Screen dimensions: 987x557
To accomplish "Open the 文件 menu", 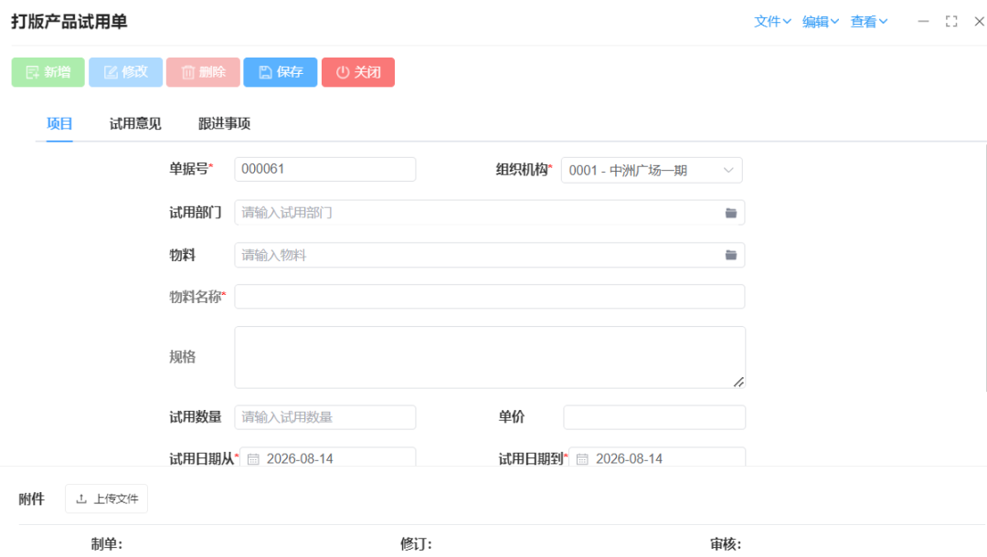I will [772, 21].
